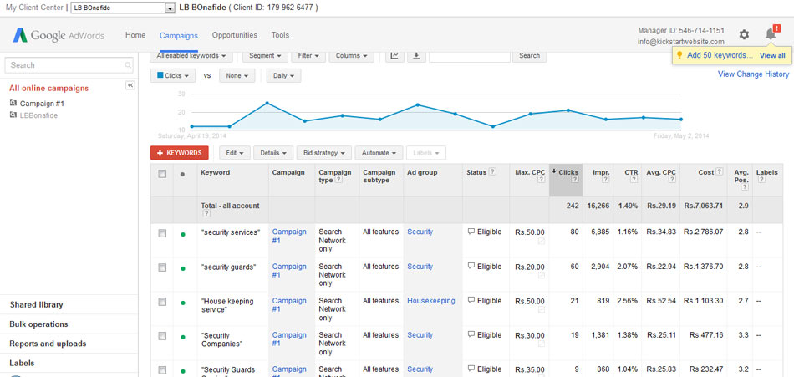This screenshot has height=377, width=794.
Task: Open the All enabled keywords dropdown
Action: pos(191,56)
